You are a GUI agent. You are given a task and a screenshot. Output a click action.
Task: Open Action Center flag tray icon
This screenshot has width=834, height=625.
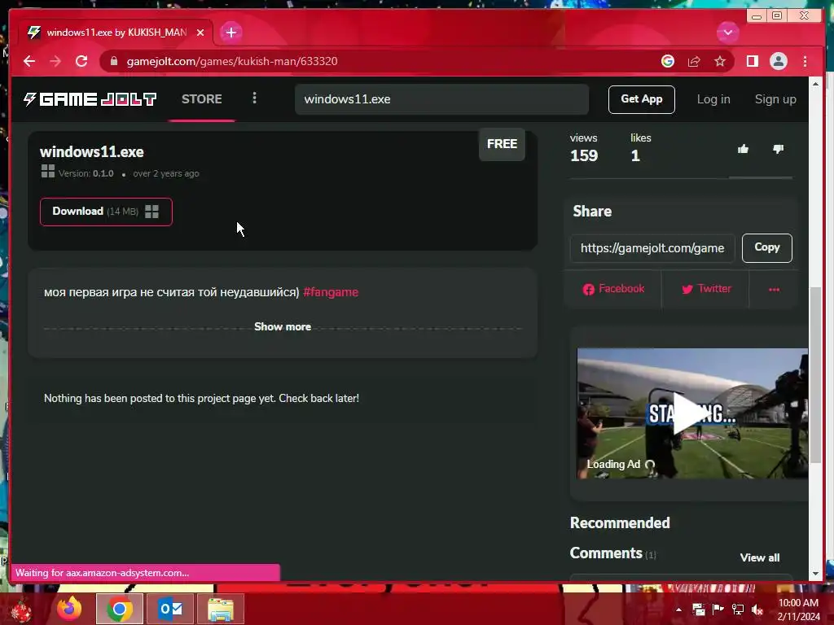tap(718, 610)
